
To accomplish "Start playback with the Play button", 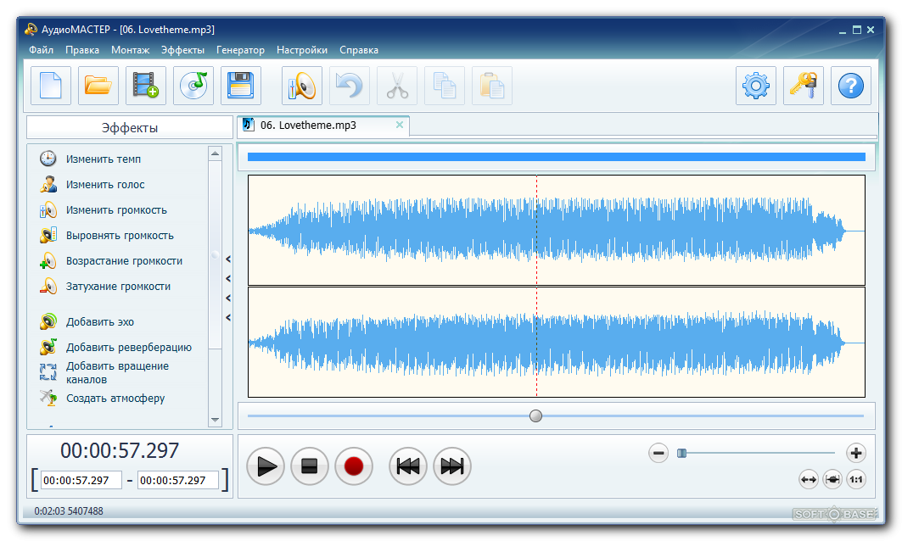I will pyautogui.click(x=266, y=466).
